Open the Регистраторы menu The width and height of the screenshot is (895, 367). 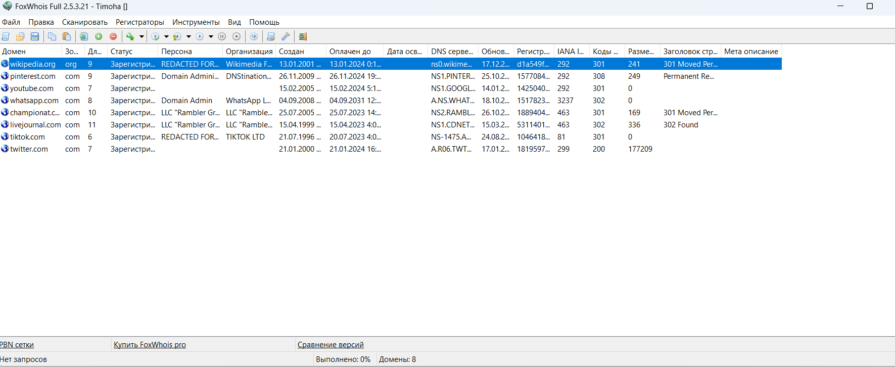pyautogui.click(x=140, y=22)
